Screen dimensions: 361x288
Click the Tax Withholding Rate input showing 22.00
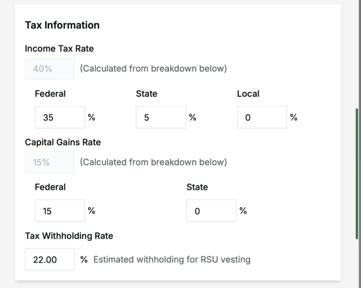coord(50,259)
